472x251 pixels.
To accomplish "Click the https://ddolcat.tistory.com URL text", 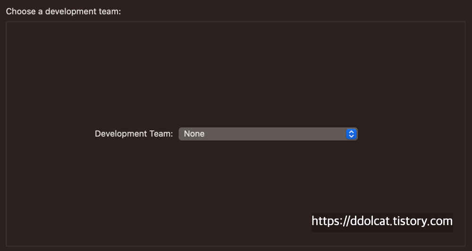I will point(382,221).
